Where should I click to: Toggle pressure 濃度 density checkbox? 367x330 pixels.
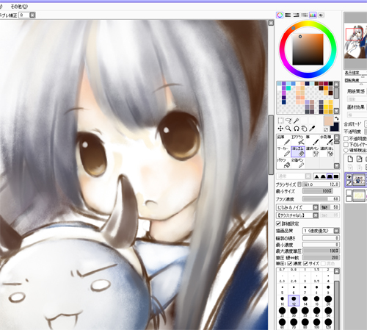click(x=290, y=263)
